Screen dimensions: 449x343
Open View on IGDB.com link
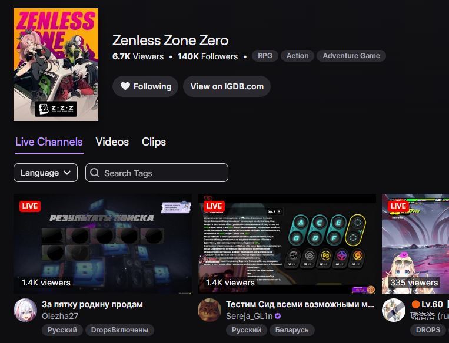[x=227, y=86]
